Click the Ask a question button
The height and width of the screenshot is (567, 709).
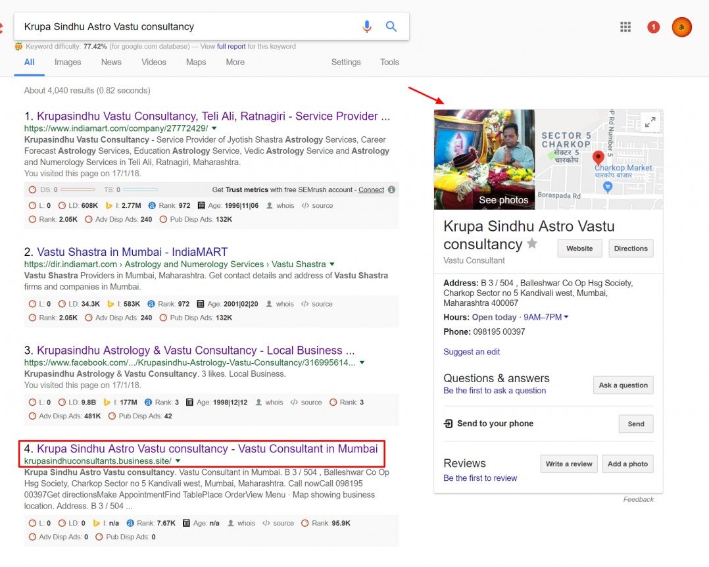[623, 385]
